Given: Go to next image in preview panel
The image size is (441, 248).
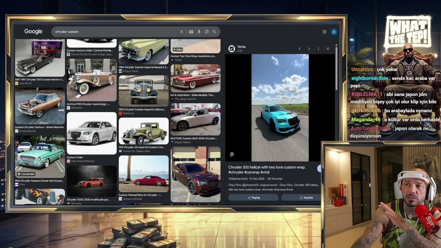Looking at the screenshot, I should pos(309,49).
